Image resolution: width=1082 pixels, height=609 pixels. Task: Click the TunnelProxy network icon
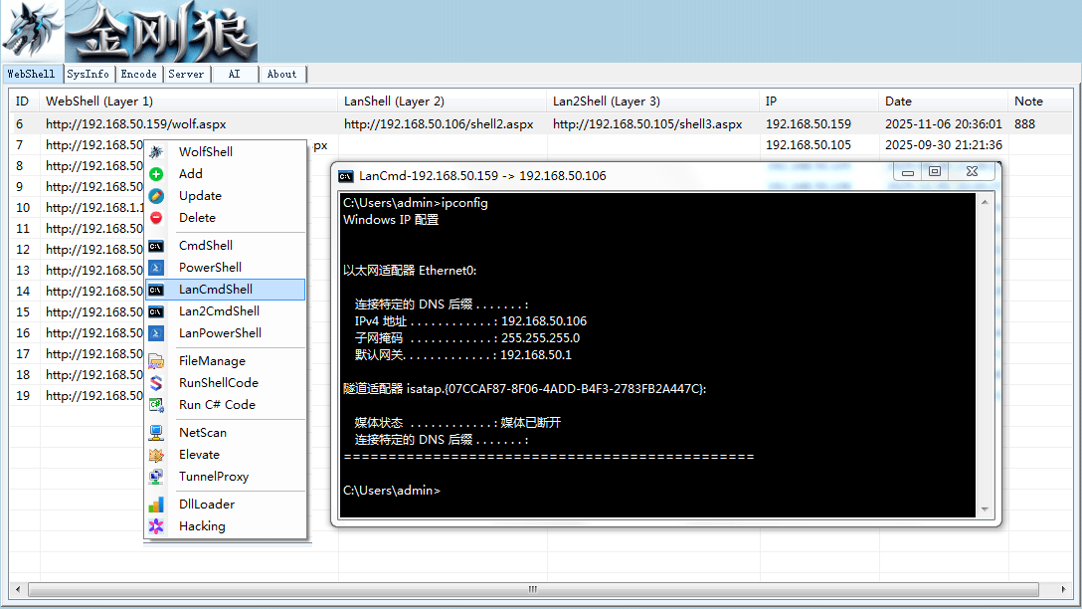point(156,477)
